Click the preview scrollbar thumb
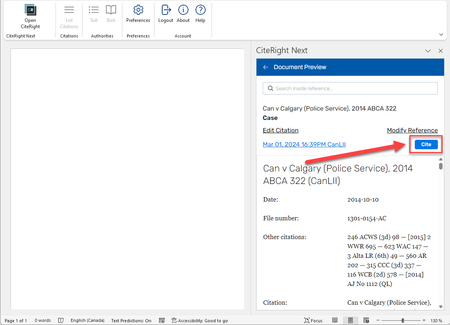The image size is (450, 325). 441,166
